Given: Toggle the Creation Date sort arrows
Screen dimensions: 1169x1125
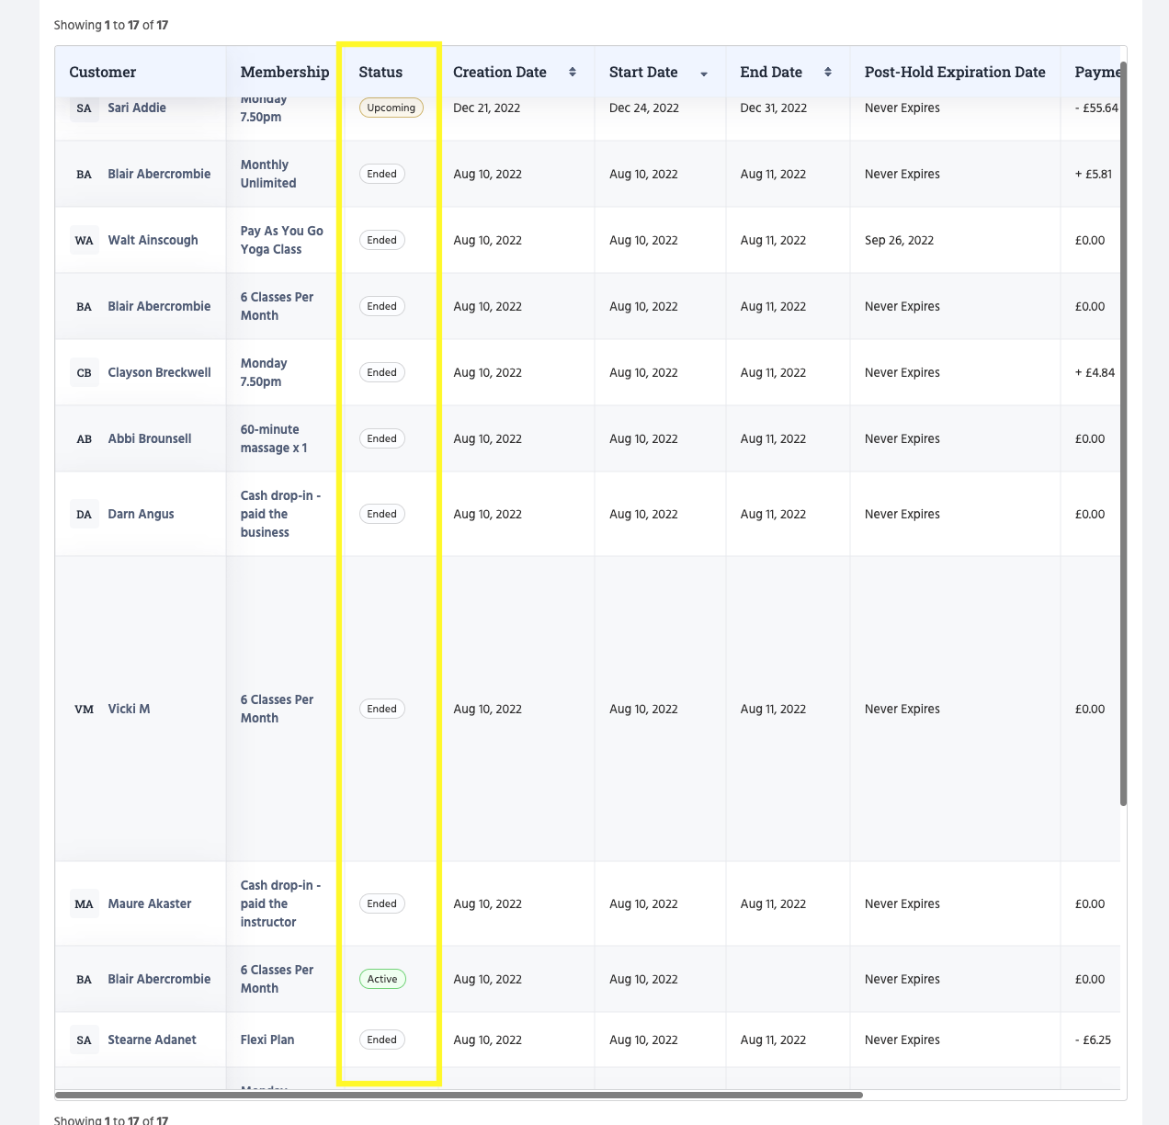Looking at the screenshot, I should point(571,71).
